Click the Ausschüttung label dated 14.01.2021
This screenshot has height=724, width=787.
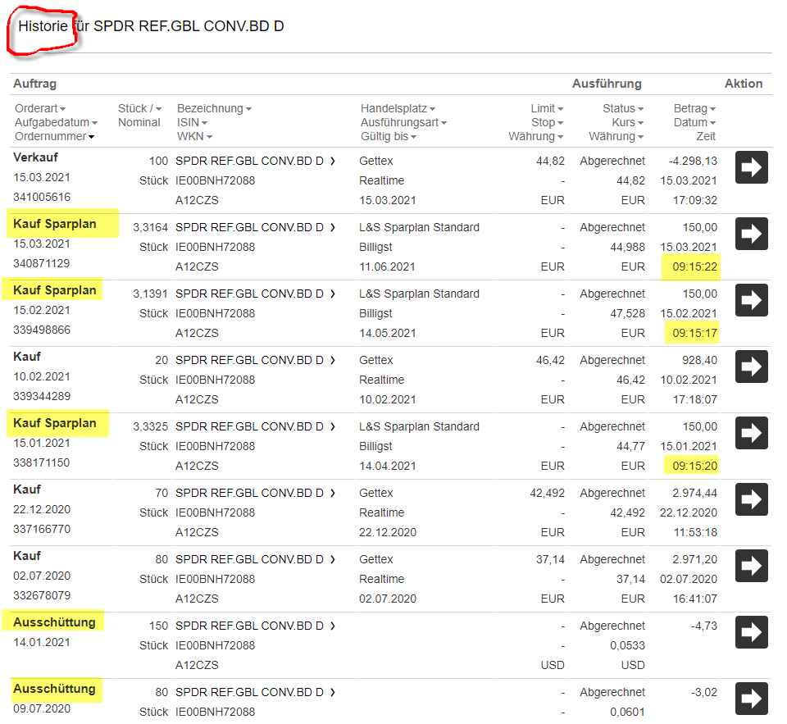click(54, 622)
